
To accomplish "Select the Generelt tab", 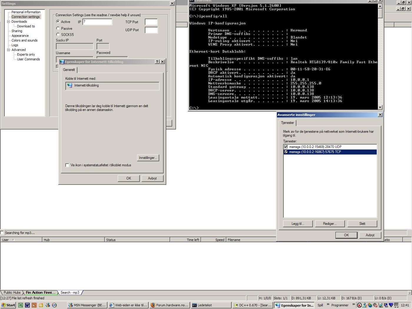I will 69,70.
